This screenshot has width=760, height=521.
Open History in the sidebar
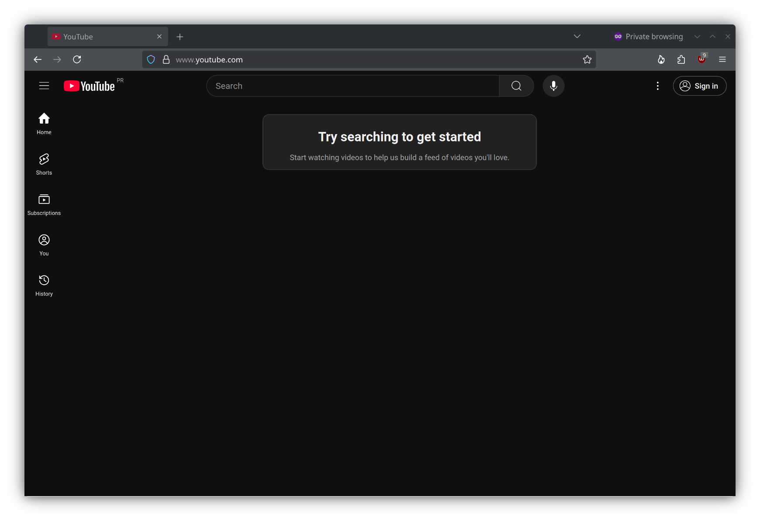44,286
